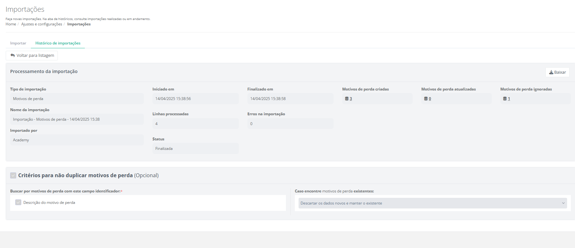This screenshot has height=248, width=575.
Task: Open the ignored loss reasons count link 1
Action: coord(509,99)
